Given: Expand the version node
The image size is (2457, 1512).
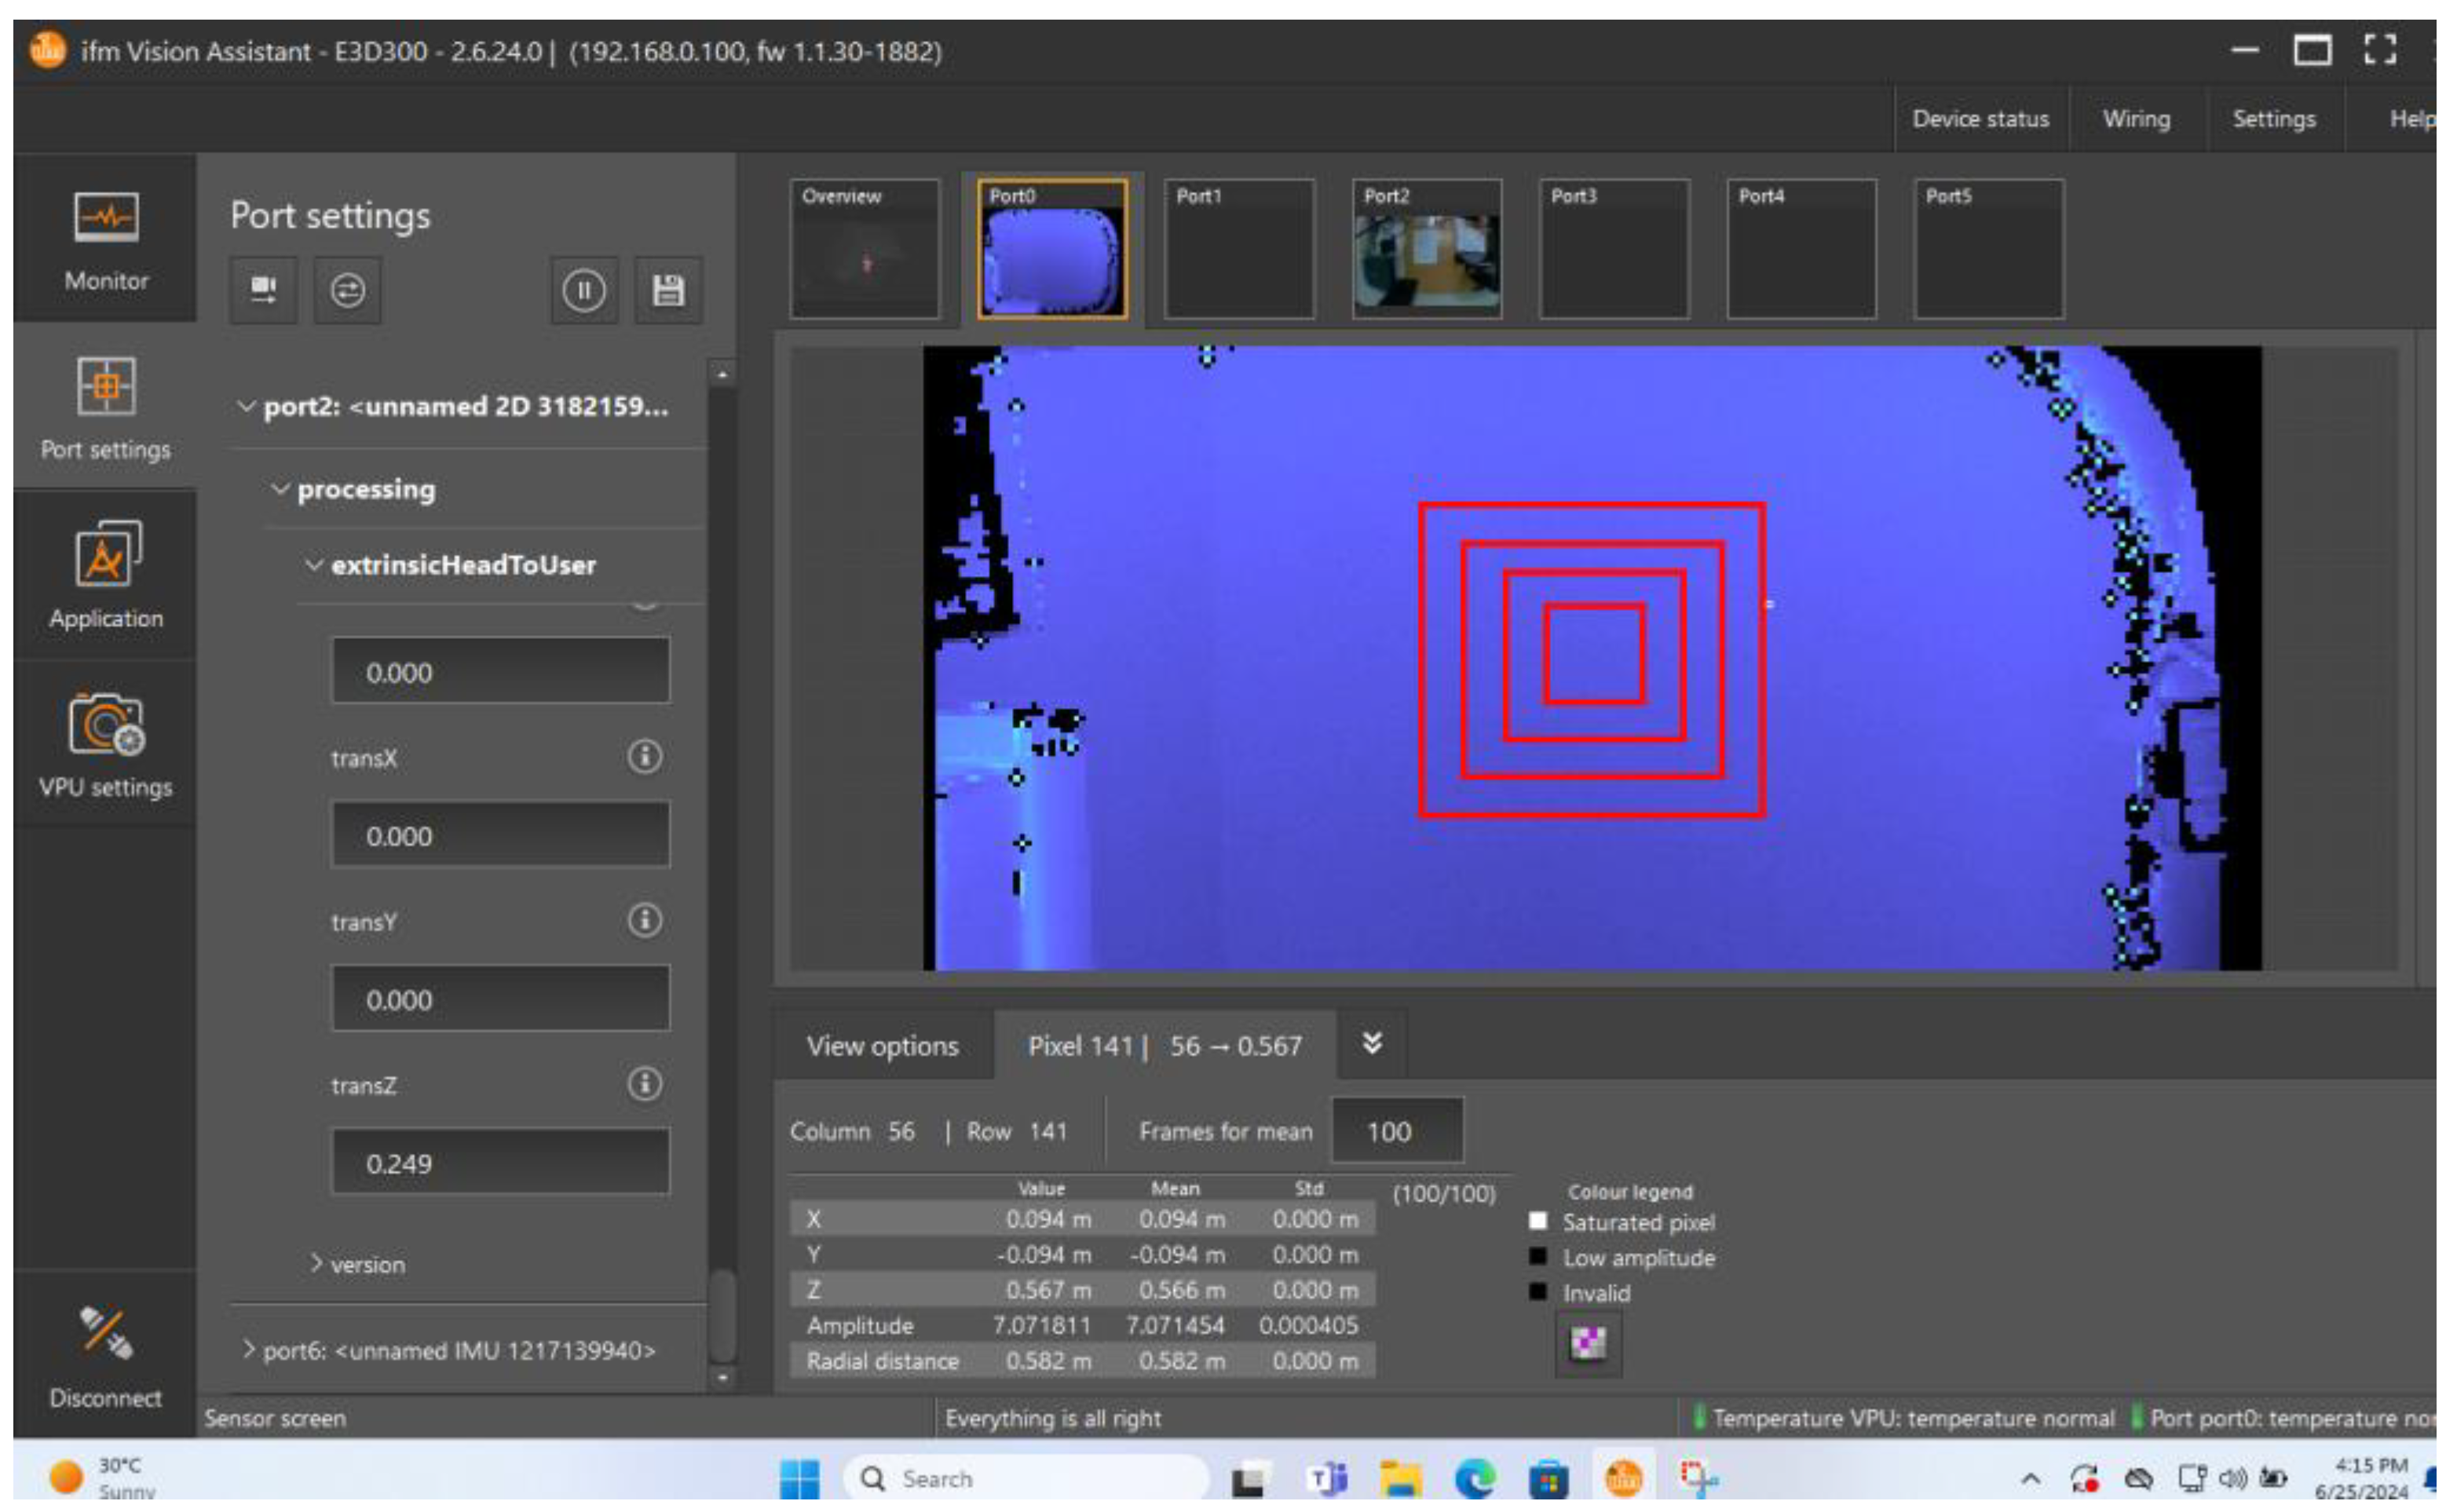Looking at the screenshot, I should pyautogui.click(x=316, y=1264).
